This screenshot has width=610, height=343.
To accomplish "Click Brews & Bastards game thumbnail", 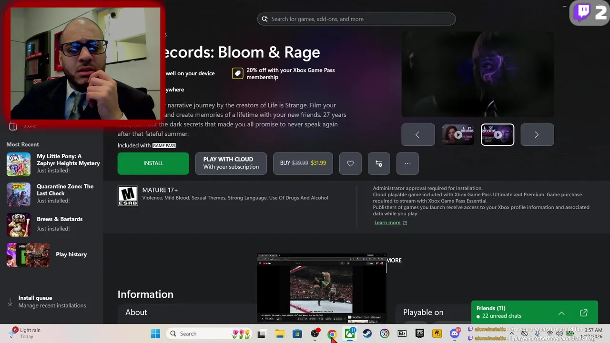I will (19, 224).
